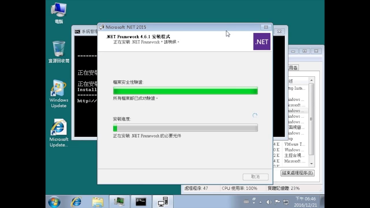Click the installer title bar icon
Screen dimensions: 370x208
click(x=101, y=27)
